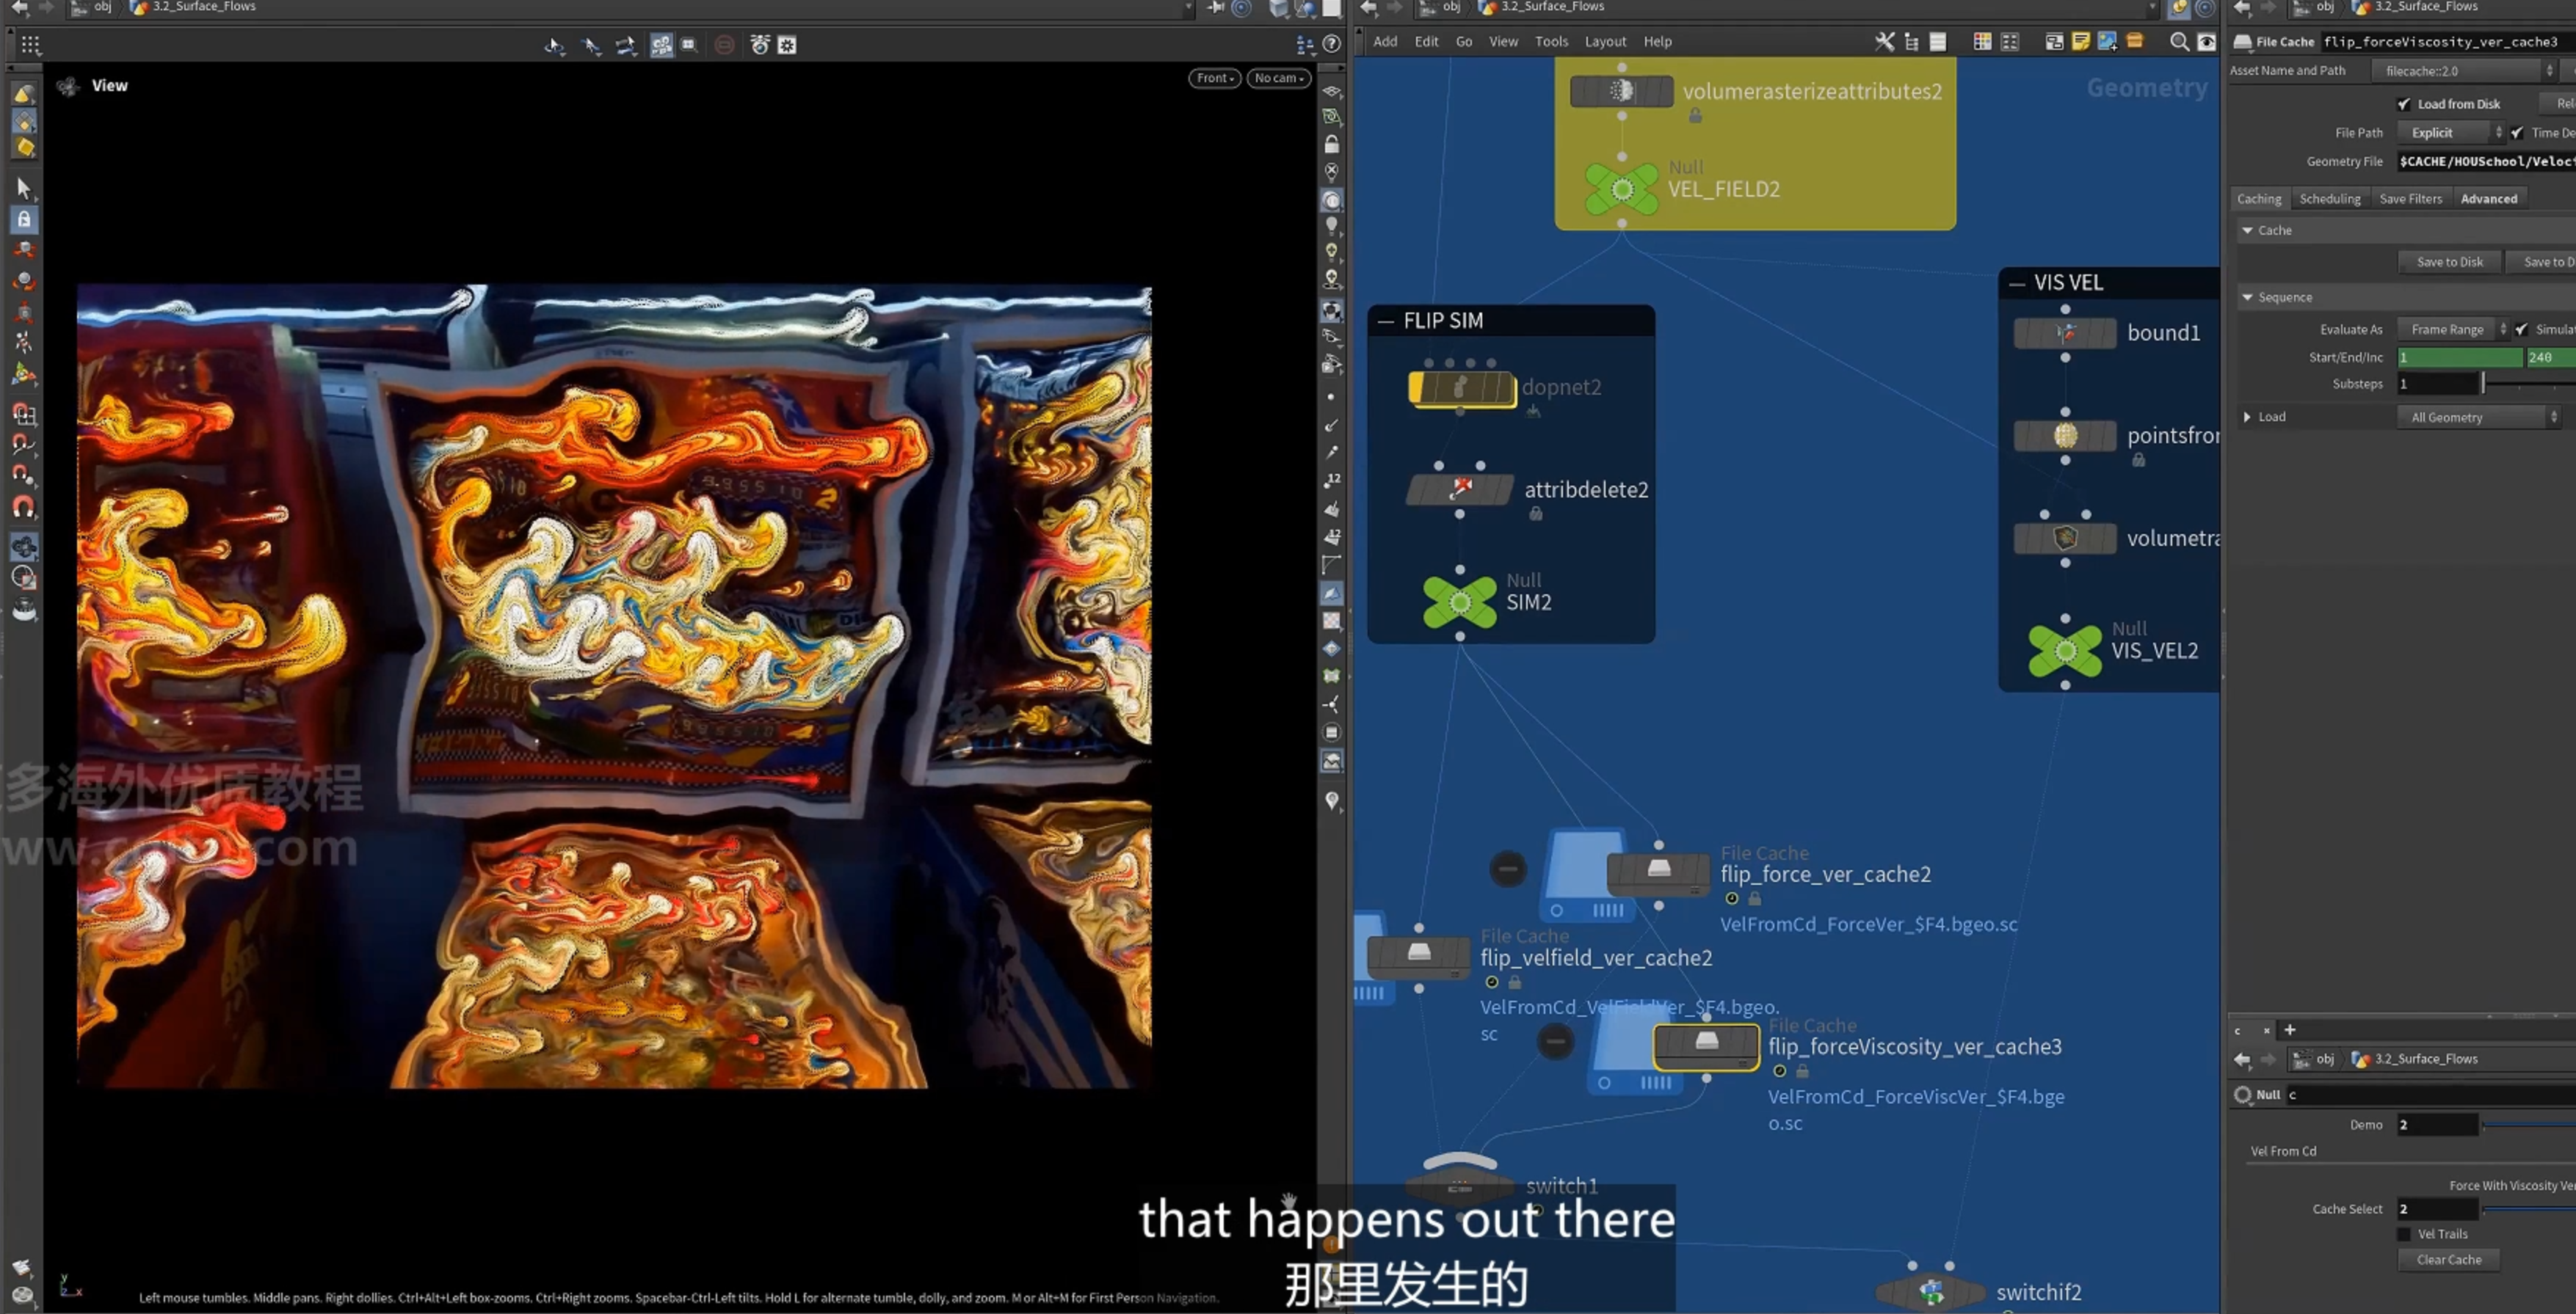The height and width of the screenshot is (1314, 2576).
Task: Click the viewport display options help icon
Action: coord(1331,44)
